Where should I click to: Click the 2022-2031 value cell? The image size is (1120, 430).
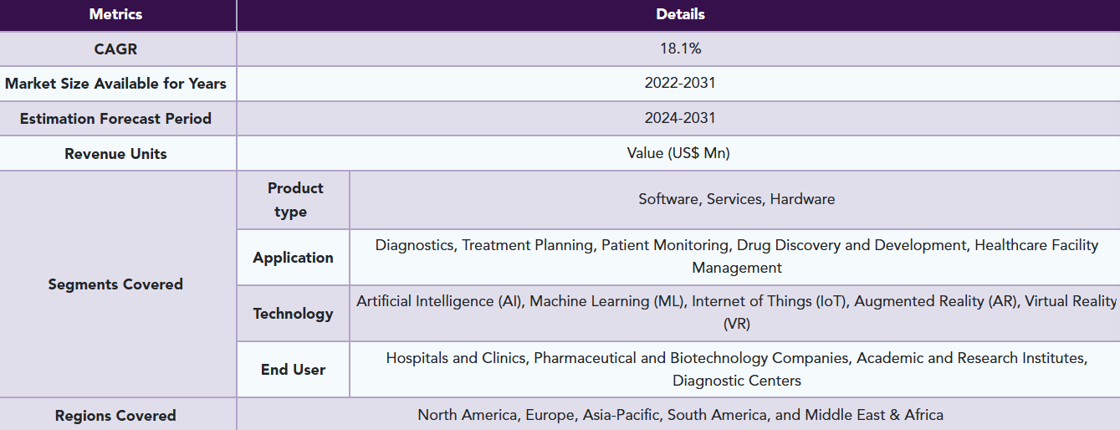coord(680,84)
